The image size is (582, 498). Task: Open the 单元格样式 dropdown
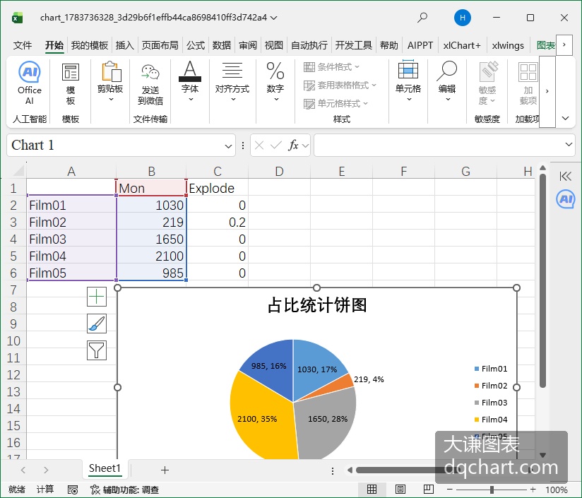click(336, 104)
